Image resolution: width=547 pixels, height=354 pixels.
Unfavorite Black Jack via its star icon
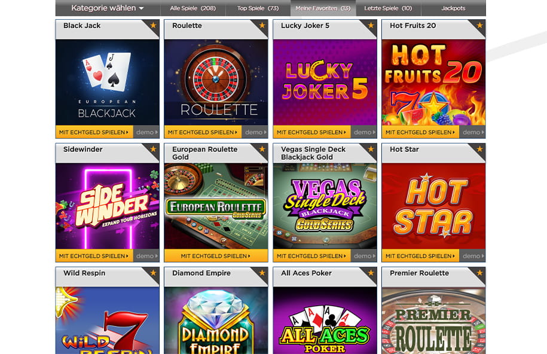click(153, 25)
